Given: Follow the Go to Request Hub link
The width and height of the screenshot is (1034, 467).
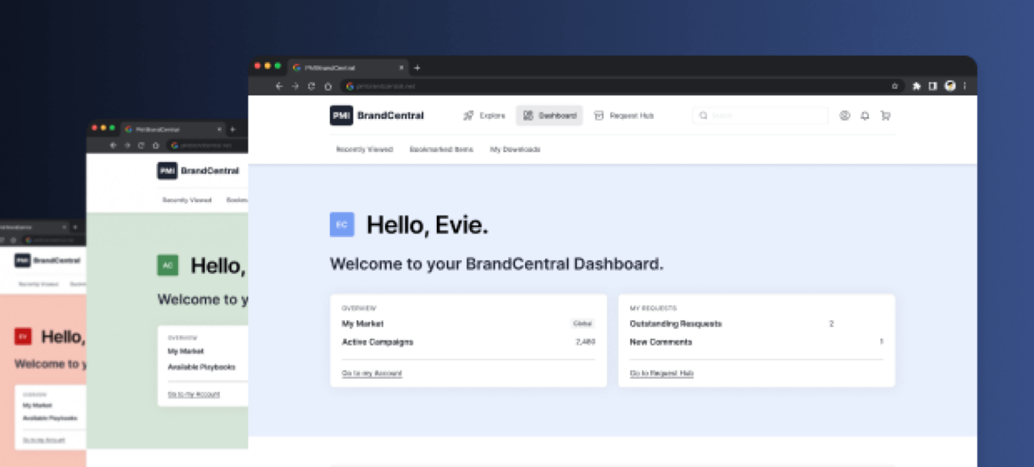Looking at the screenshot, I should pyautogui.click(x=662, y=373).
